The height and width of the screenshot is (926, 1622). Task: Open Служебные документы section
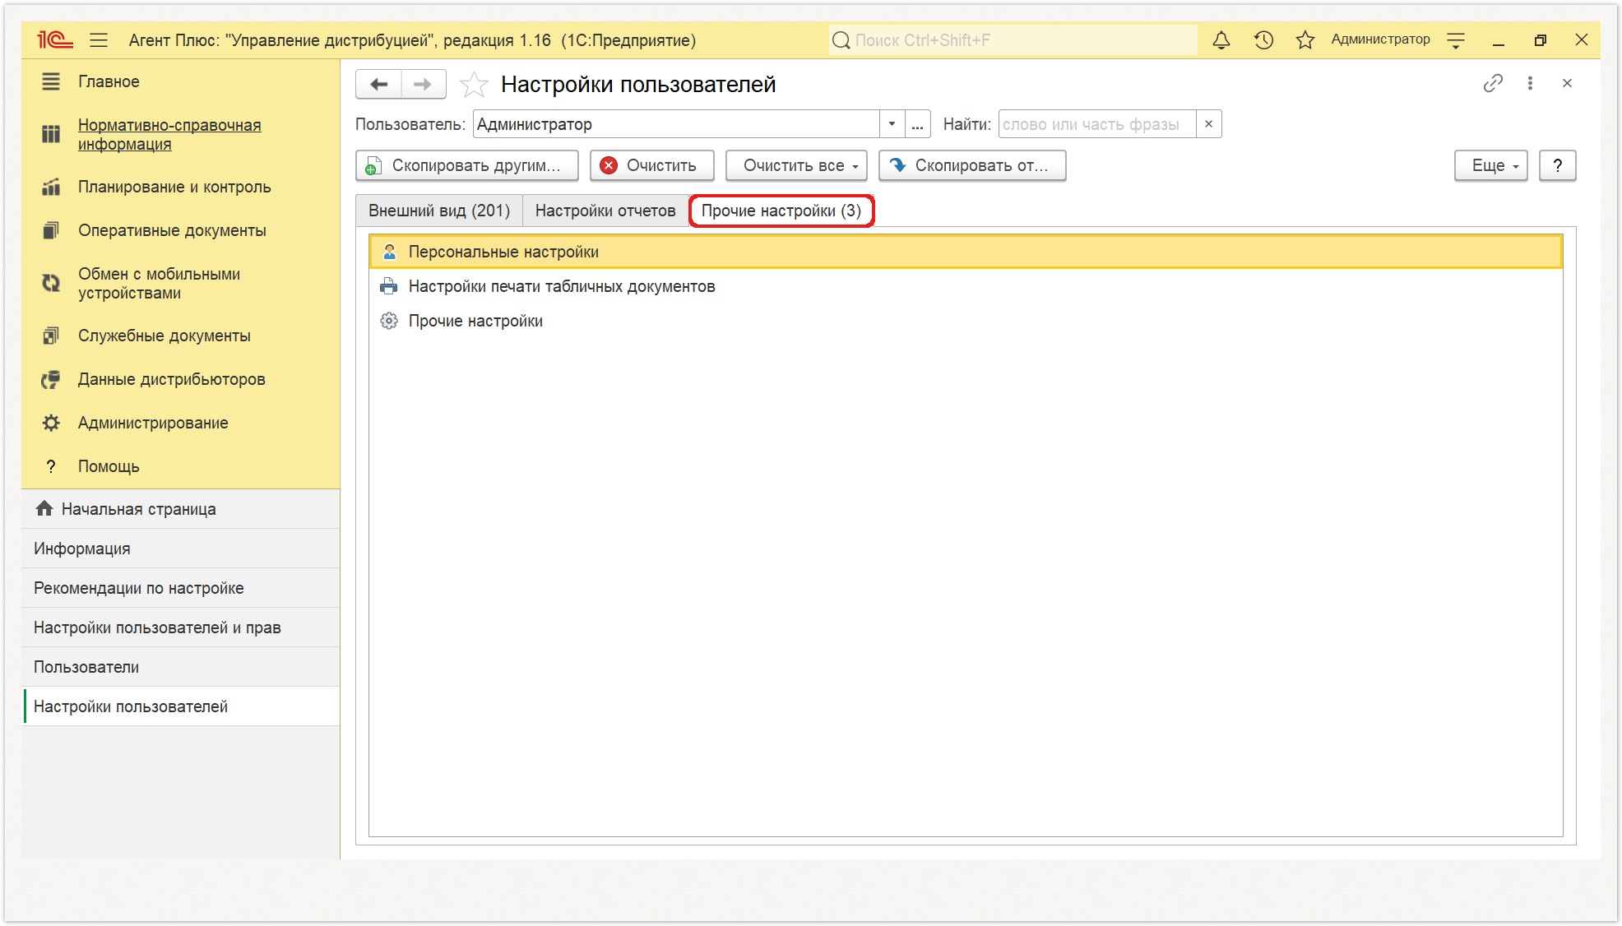click(164, 336)
